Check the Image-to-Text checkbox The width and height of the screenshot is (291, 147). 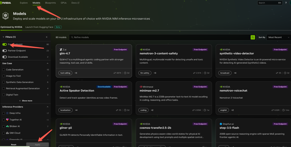(x=4, y=76)
